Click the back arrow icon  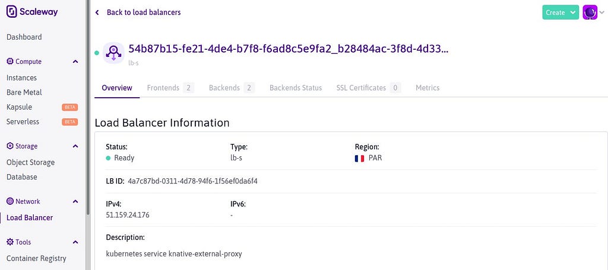97,12
